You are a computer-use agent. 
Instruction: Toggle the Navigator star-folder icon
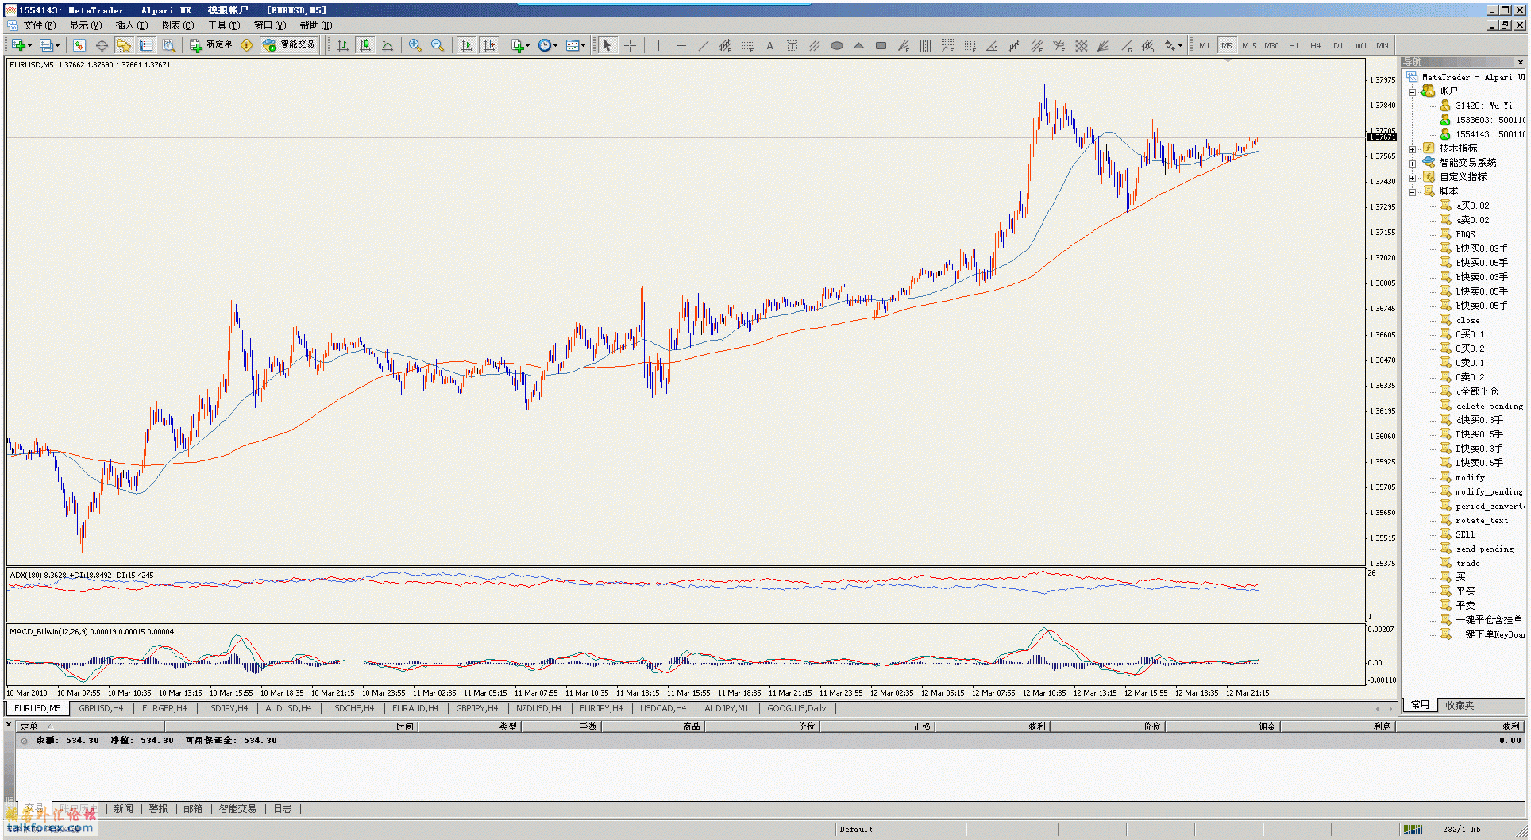pyautogui.click(x=124, y=45)
